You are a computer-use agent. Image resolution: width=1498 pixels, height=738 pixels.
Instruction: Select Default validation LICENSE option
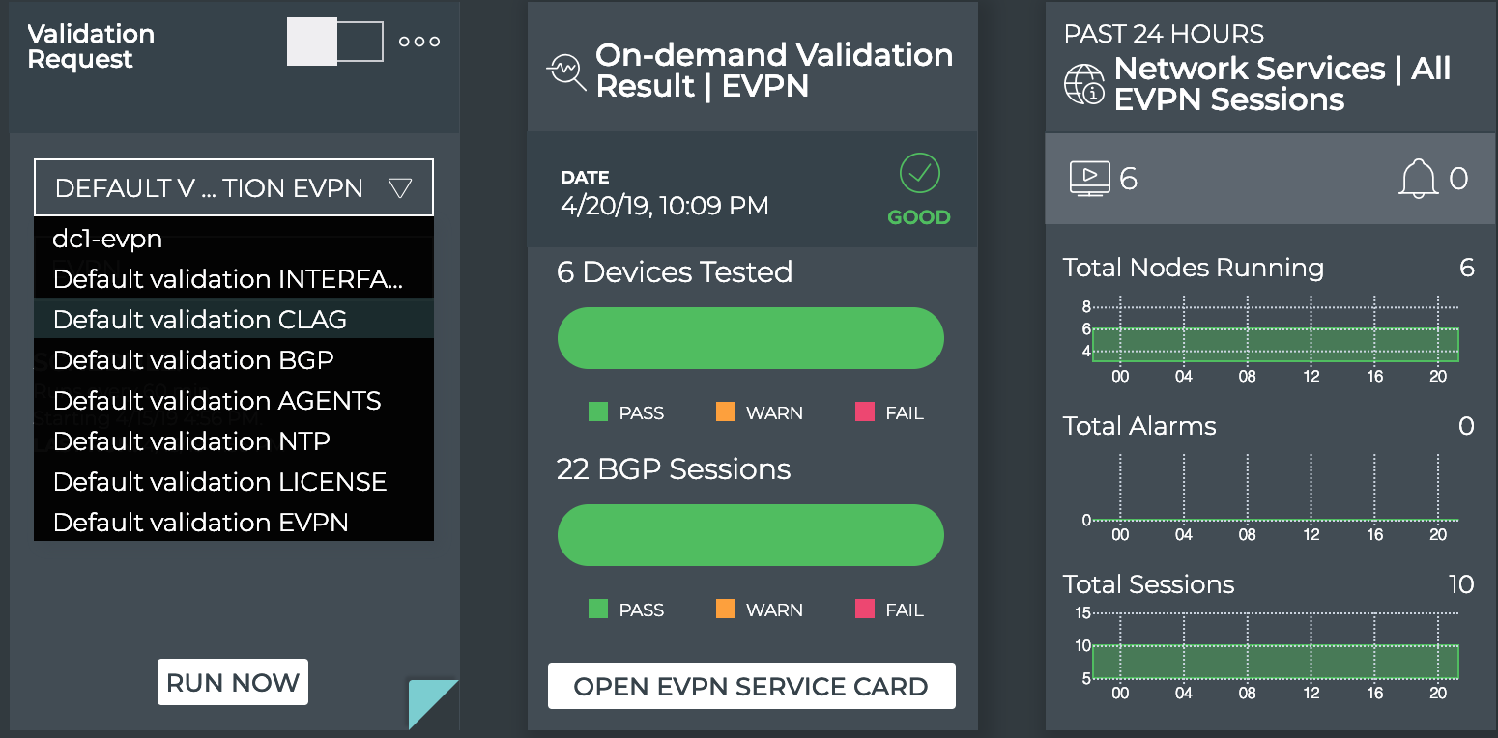(219, 482)
